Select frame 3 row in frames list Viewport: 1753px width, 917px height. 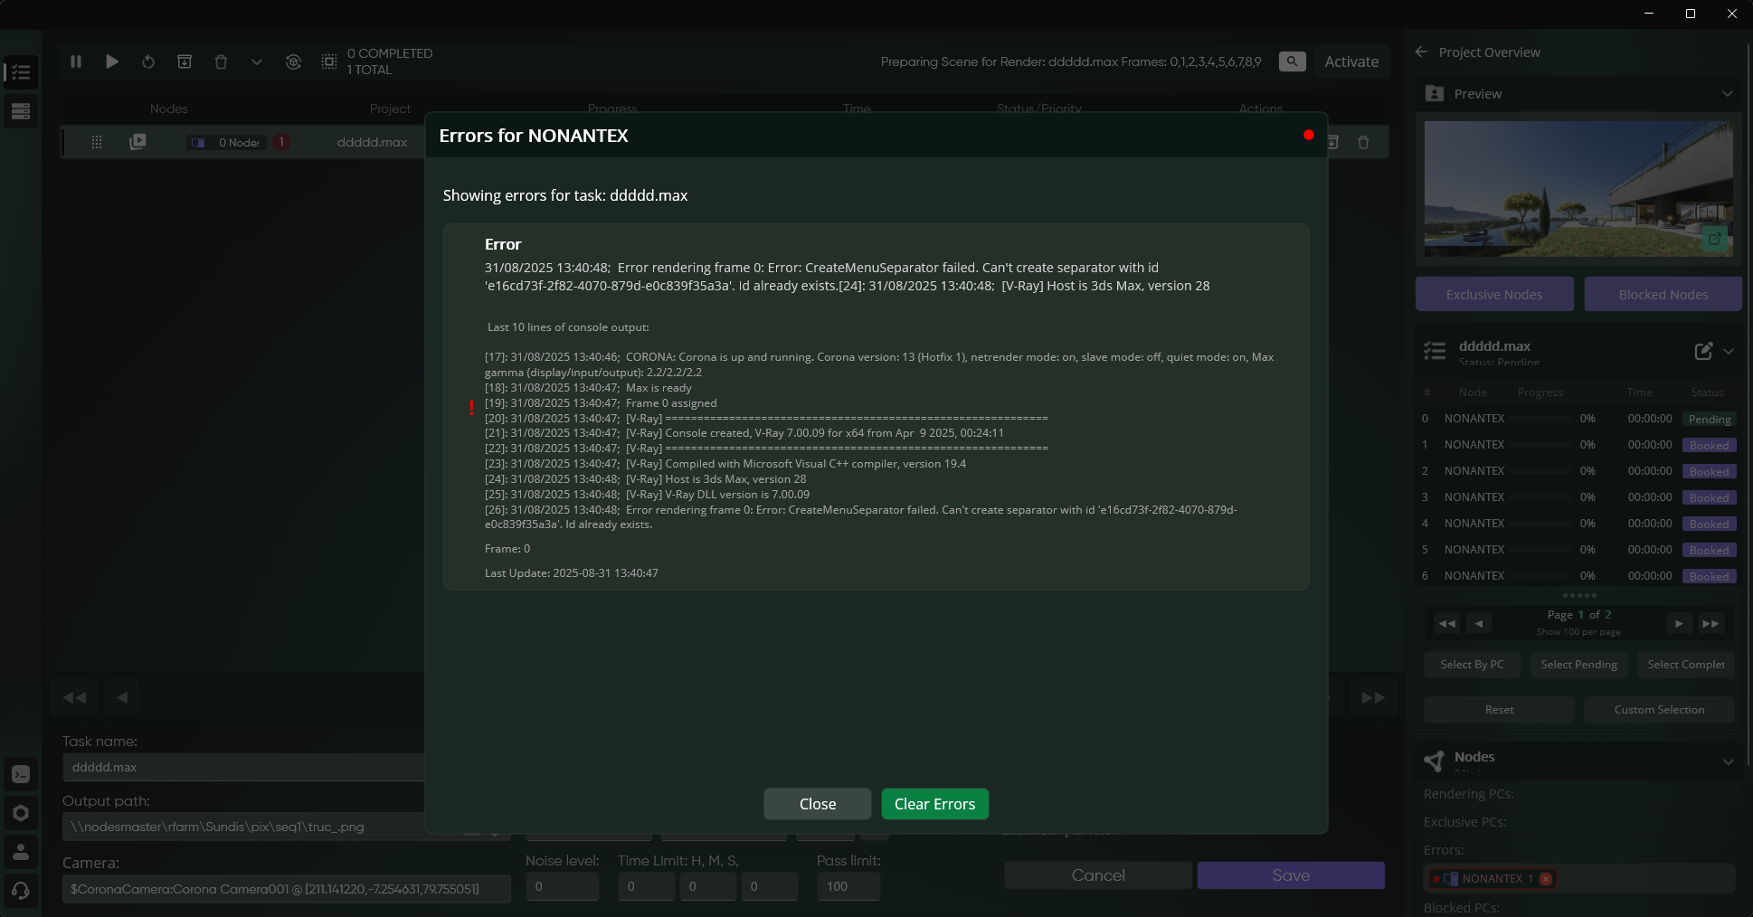click(x=1578, y=497)
